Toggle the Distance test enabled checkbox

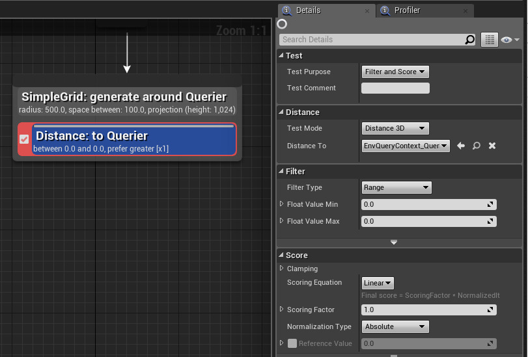[24, 139]
